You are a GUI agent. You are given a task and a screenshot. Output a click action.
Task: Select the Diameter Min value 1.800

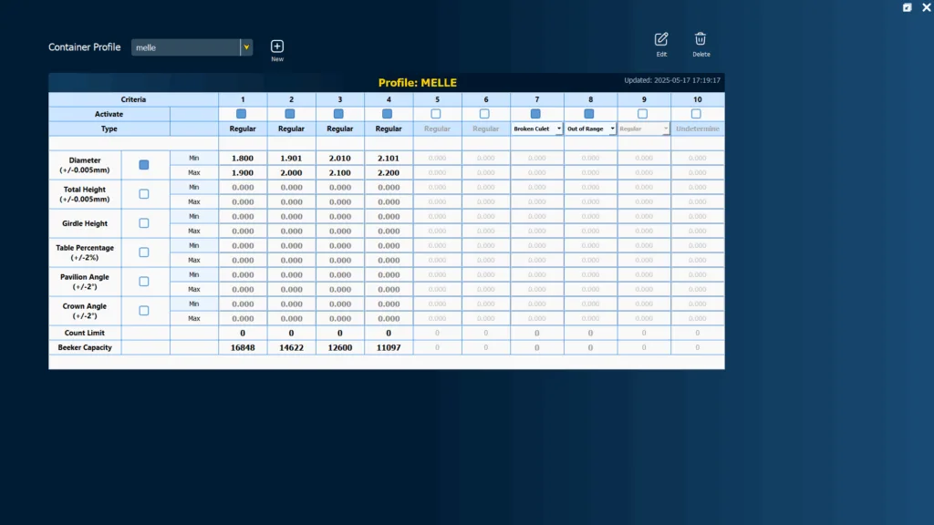tap(243, 159)
